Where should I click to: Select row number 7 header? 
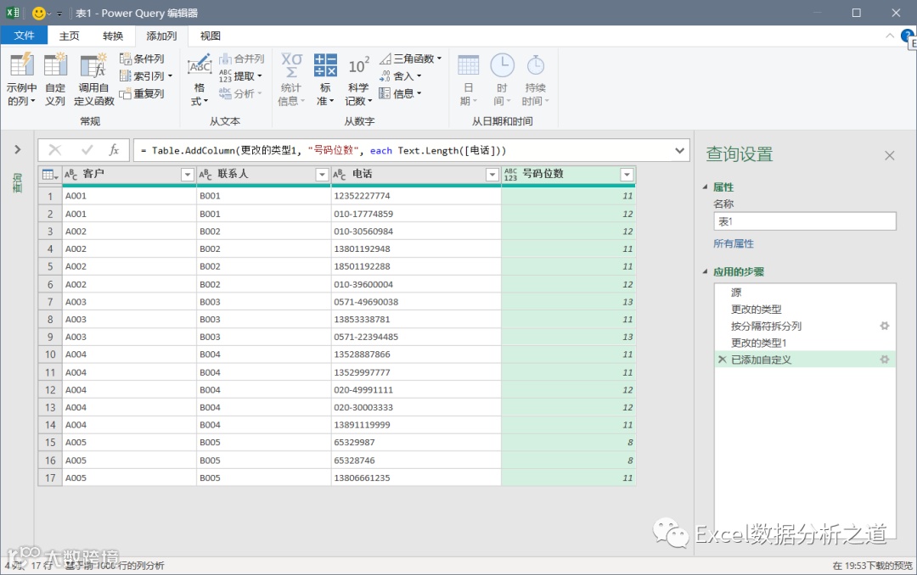[x=50, y=302]
